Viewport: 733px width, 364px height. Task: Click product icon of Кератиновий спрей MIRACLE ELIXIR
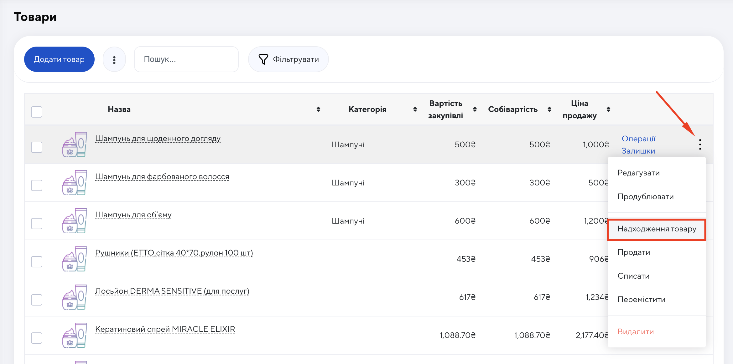point(75,335)
